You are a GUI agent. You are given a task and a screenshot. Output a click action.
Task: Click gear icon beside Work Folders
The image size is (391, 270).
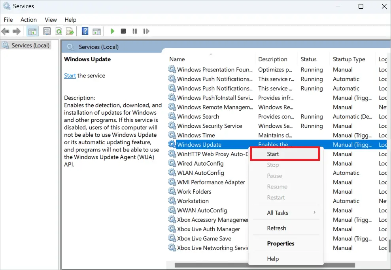(x=172, y=191)
